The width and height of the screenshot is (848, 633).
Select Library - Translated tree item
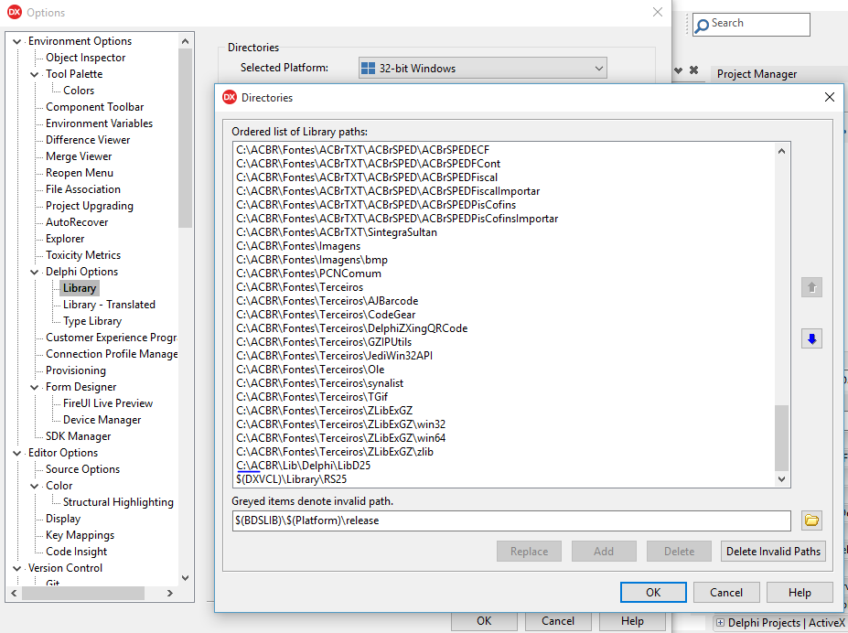point(109,305)
